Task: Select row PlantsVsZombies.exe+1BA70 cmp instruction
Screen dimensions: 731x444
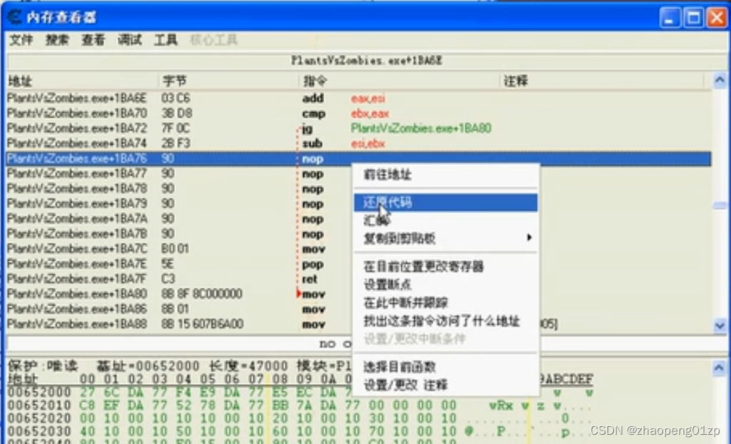Action: point(358,113)
